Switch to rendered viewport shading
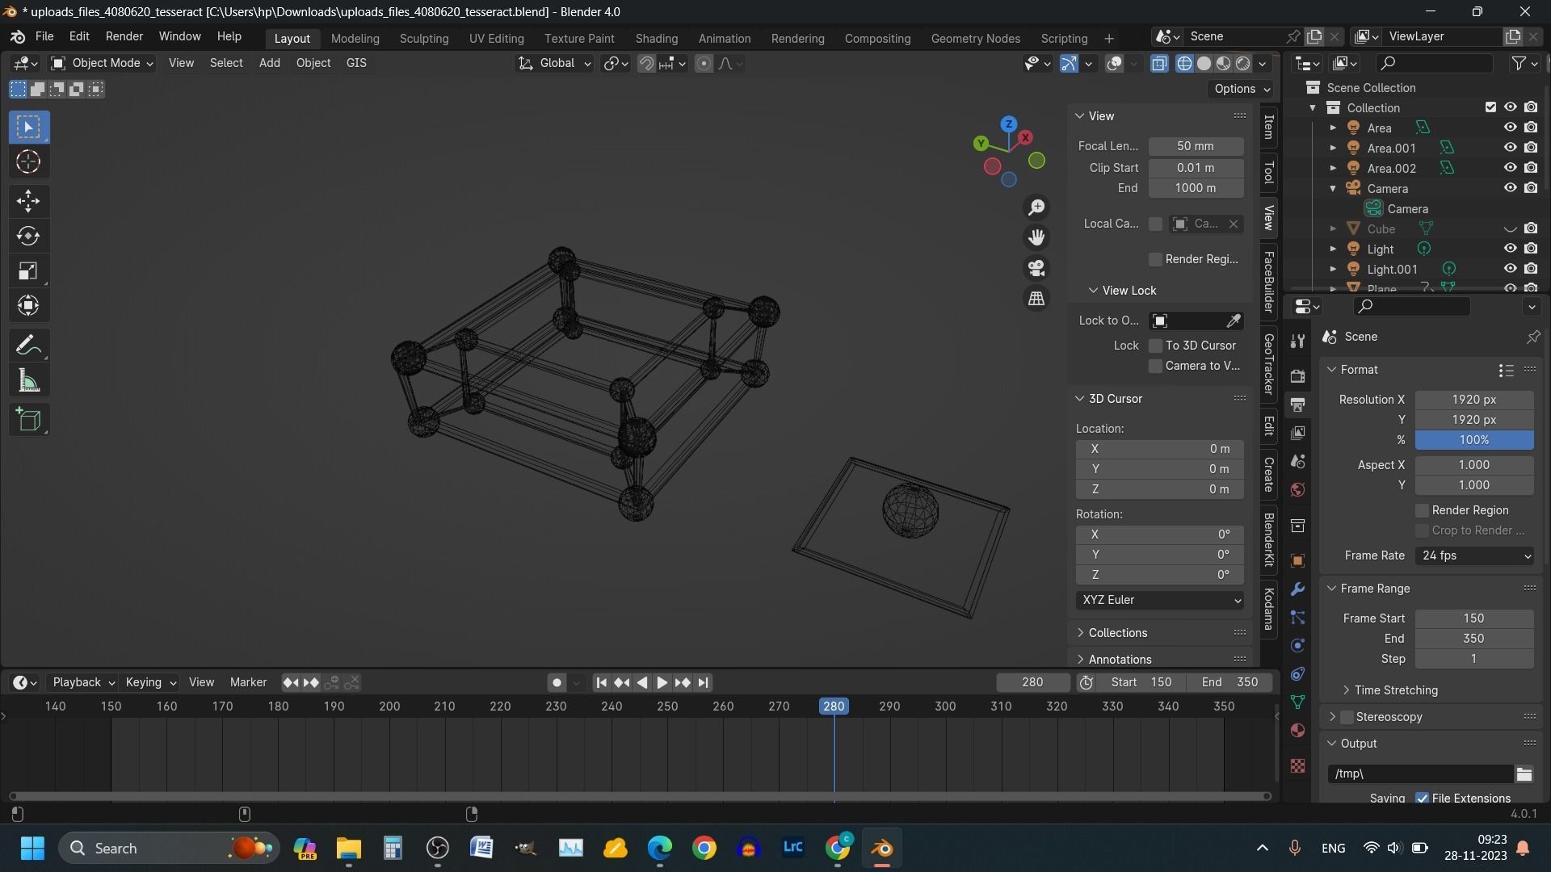The height and width of the screenshot is (872, 1551). coord(1242,63)
